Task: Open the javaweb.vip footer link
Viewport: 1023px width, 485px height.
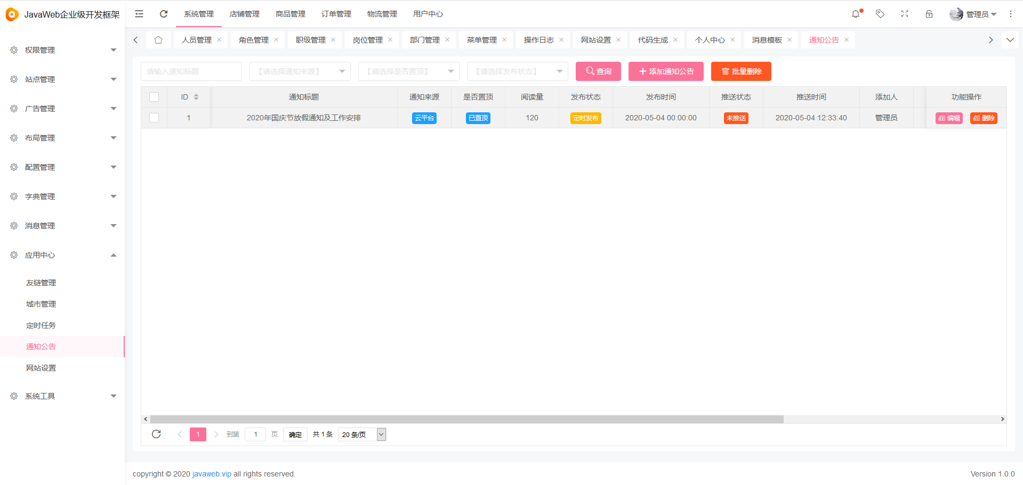Action: point(211,474)
